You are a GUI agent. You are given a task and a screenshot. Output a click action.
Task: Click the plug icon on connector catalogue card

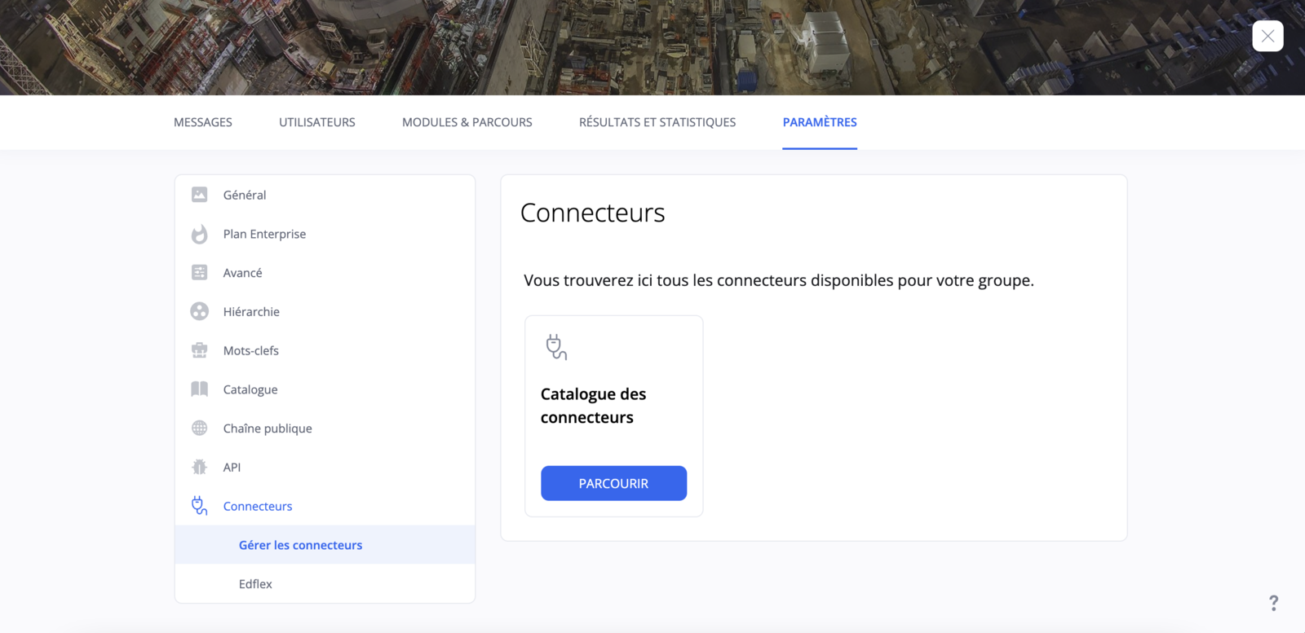(556, 347)
